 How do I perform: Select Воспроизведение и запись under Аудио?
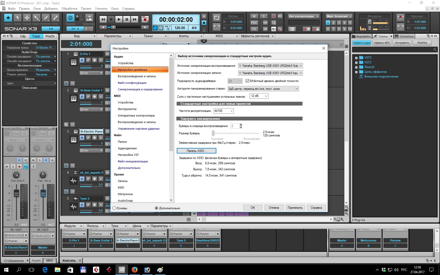click(137, 76)
